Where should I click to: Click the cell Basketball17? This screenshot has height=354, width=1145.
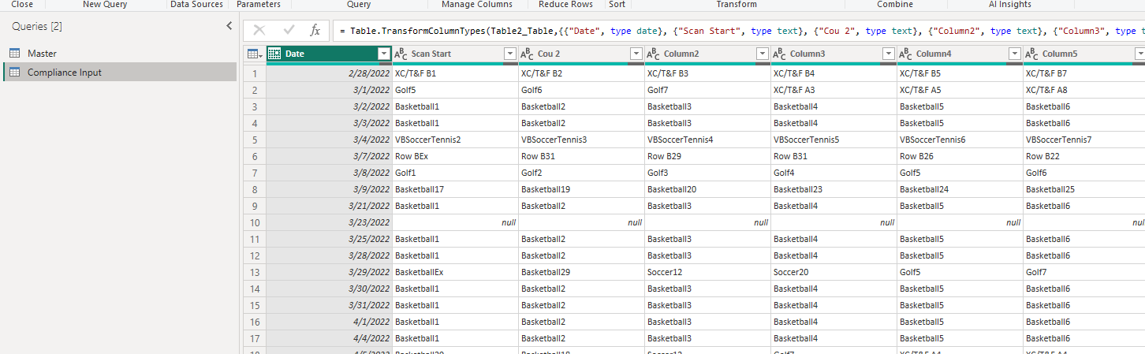click(455, 189)
